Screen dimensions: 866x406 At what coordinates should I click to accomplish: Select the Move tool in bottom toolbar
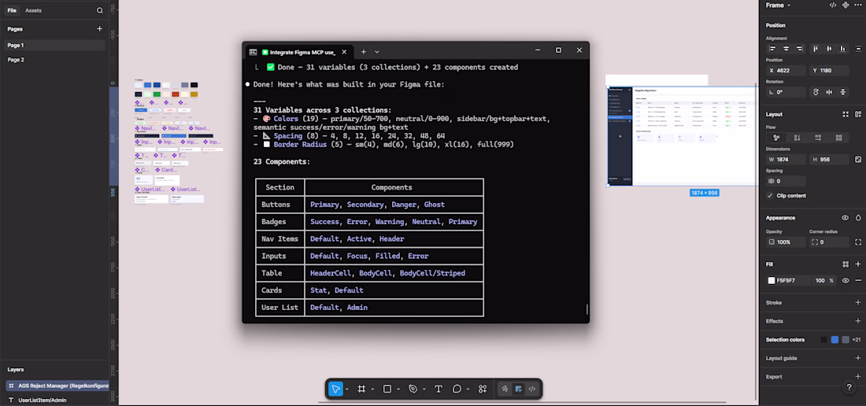coord(335,389)
